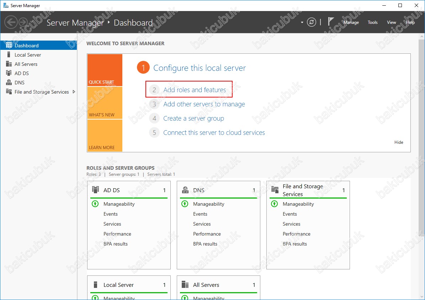Click Manageability under AD DS

point(119,204)
